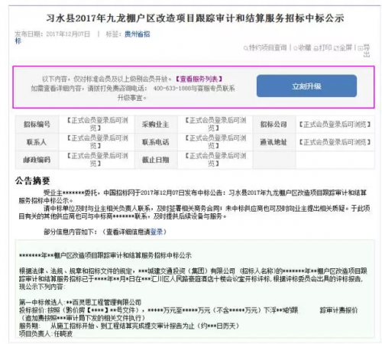
Task: Select the 招标编号 label cell
Action: 37,125
